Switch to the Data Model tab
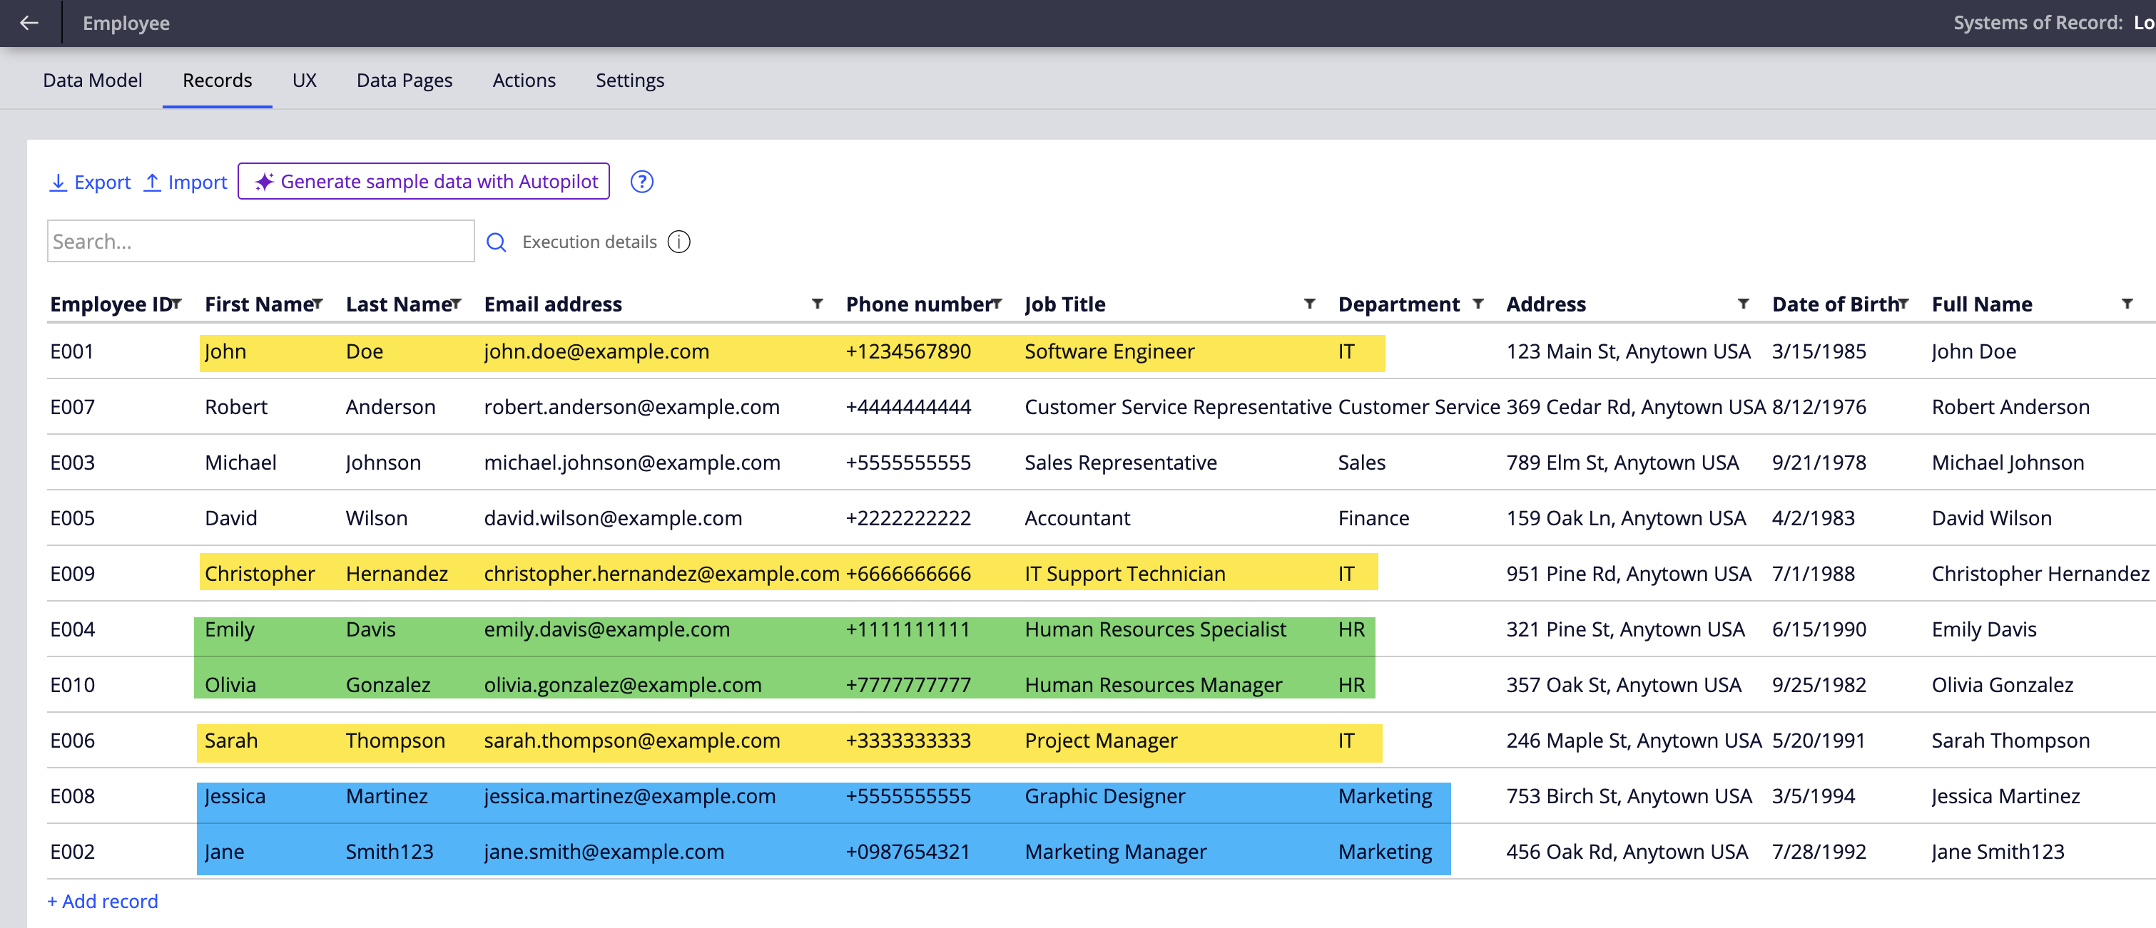 click(92, 81)
